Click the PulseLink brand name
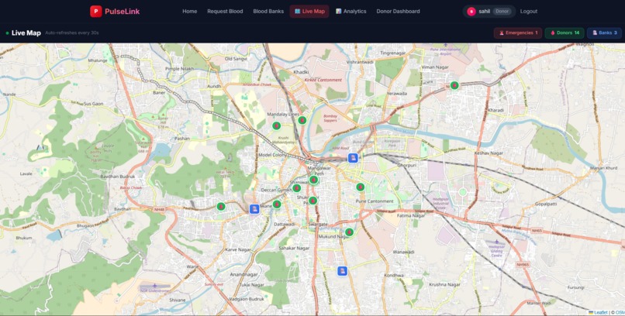The height and width of the screenshot is (316, 625). tap(123, 12)
